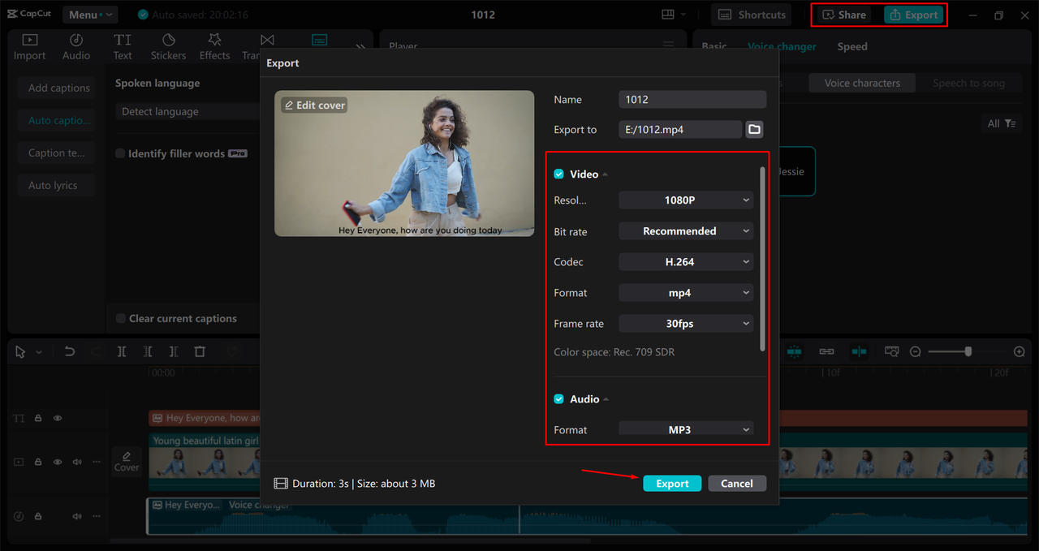Click the layout switcher icon in title bar
Screen dimensions: 1039x551
[668, 15]
